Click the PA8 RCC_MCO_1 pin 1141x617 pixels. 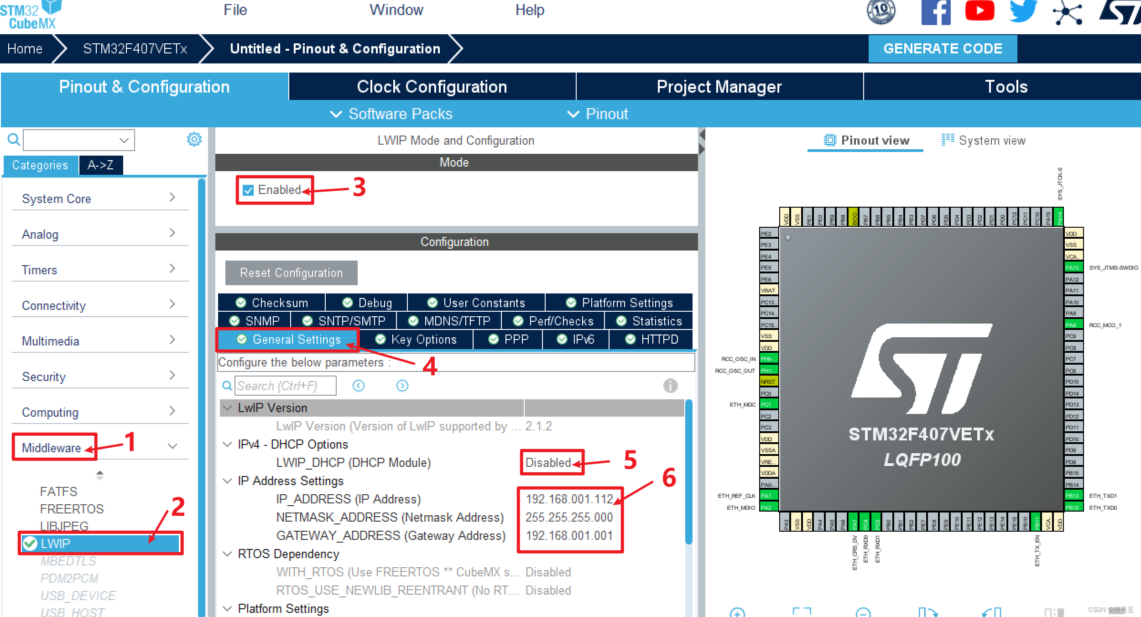point(1073,325)
